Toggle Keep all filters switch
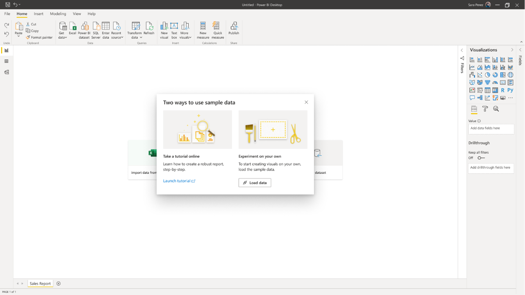 coord(481,158)
